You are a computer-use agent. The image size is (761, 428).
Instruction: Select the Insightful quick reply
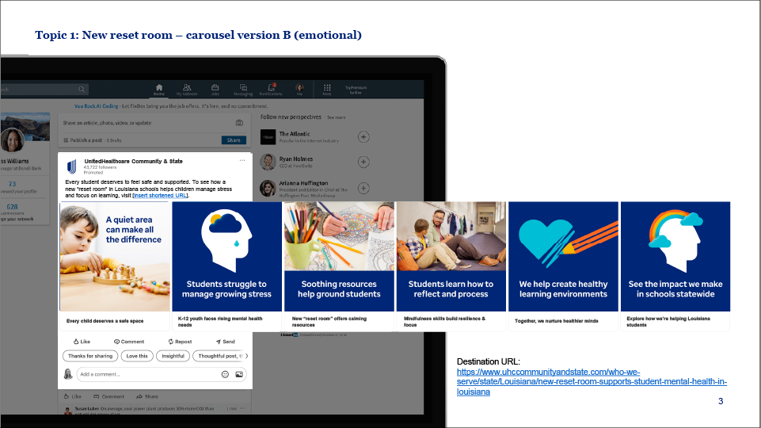tap(173, 356)
